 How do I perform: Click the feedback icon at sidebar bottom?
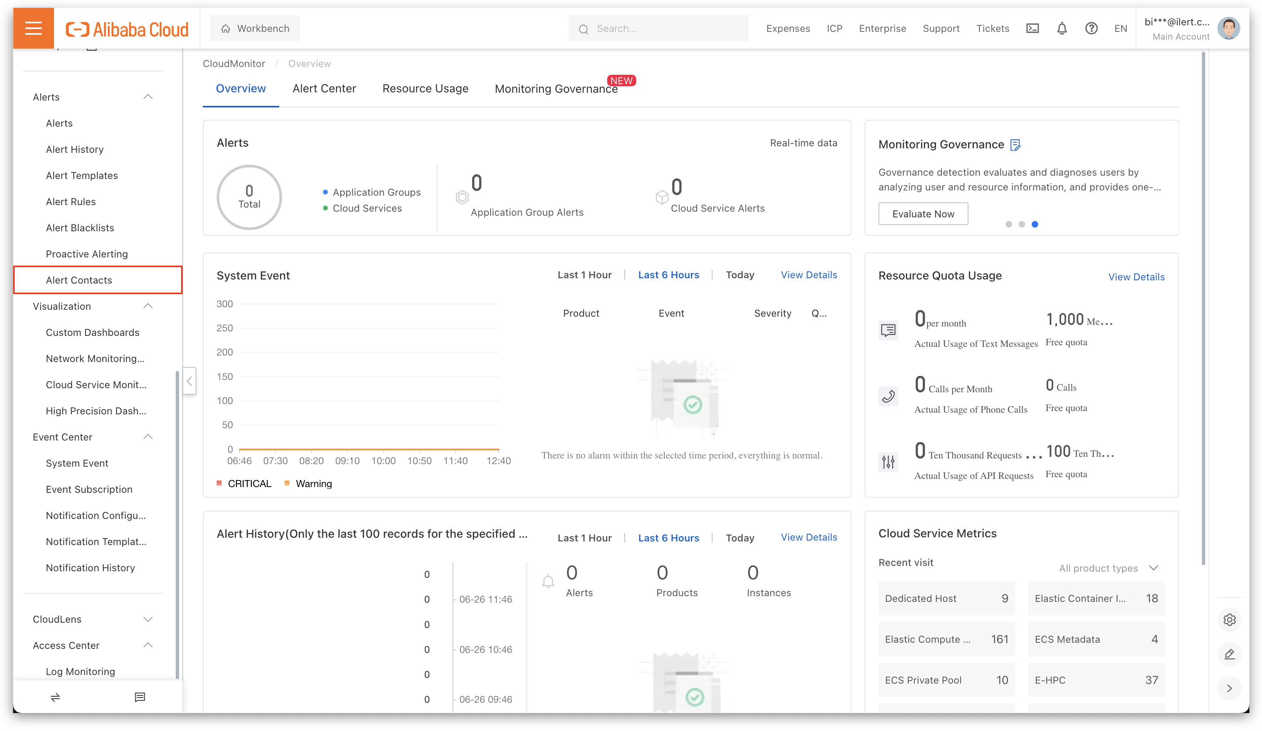point(140,697)
